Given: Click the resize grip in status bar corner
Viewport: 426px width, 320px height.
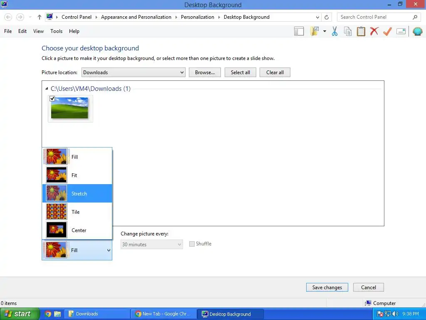Looking at the screenshot, I should 423,305.
